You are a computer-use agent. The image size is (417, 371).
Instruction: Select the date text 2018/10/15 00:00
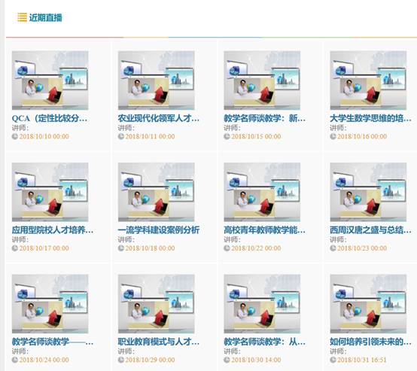point(256,136)
